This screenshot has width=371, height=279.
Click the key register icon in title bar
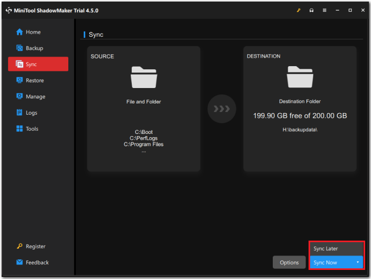pyautogui.click(x=298, y=11)
